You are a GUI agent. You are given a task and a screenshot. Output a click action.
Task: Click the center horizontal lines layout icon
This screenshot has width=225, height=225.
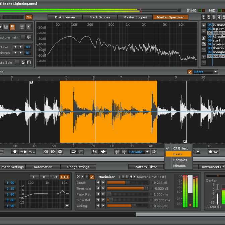click(x=22, y=27)
